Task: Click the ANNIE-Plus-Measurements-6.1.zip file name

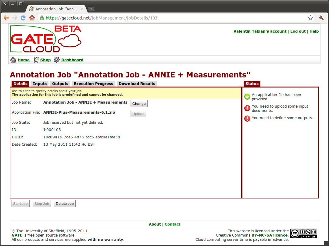Action: coord(79,112)
